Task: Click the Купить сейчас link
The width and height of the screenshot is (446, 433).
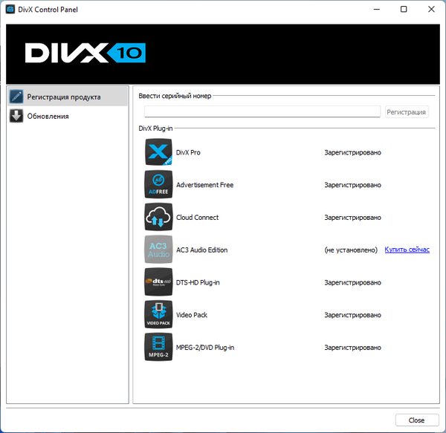Action: coord(407,250)
